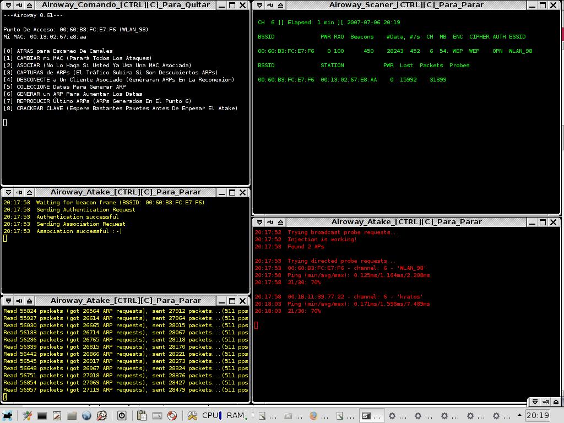Open window menu of Atake ARP packets window
This screenshot has width=564, height=423.
coord(9,301)
